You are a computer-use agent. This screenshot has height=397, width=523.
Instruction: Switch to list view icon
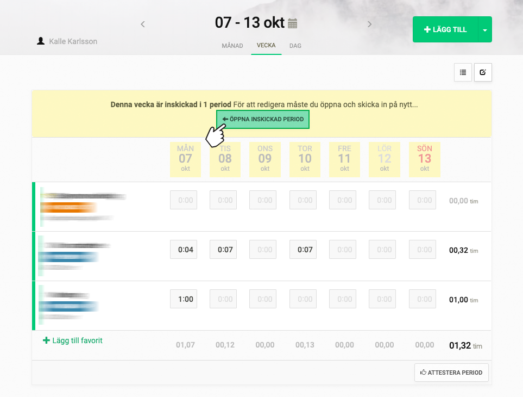tap(463, 72)
